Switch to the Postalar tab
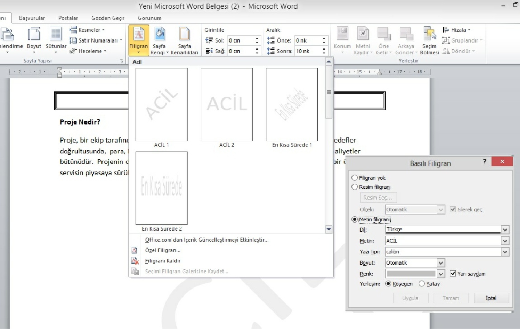This screenshot has width=520, height=329. (68, 18)
